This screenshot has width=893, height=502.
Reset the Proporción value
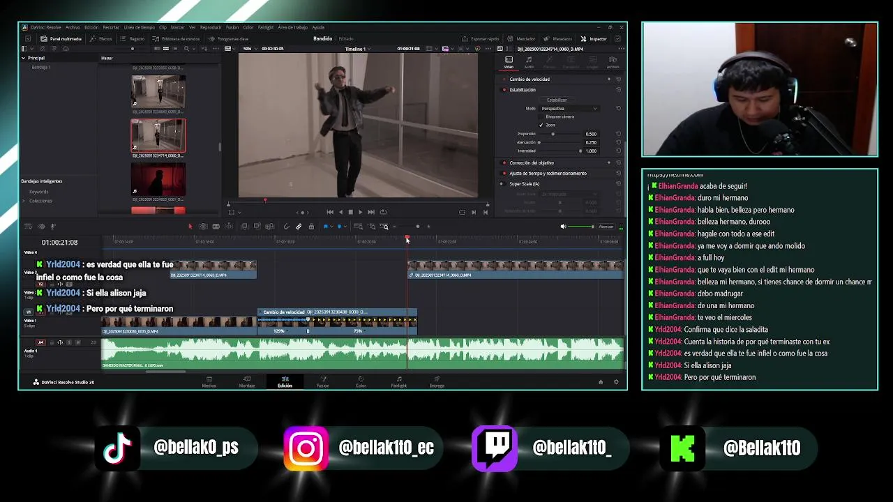618,134
